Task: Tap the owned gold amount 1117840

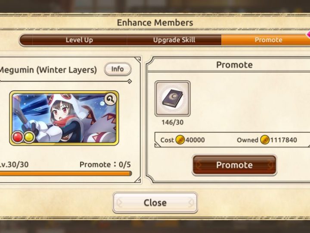Action: tap(283, 140)
